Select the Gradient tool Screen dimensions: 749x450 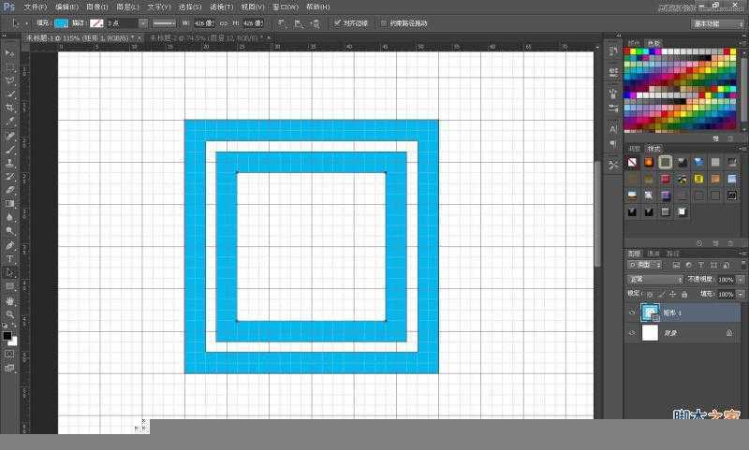(9, 203)
